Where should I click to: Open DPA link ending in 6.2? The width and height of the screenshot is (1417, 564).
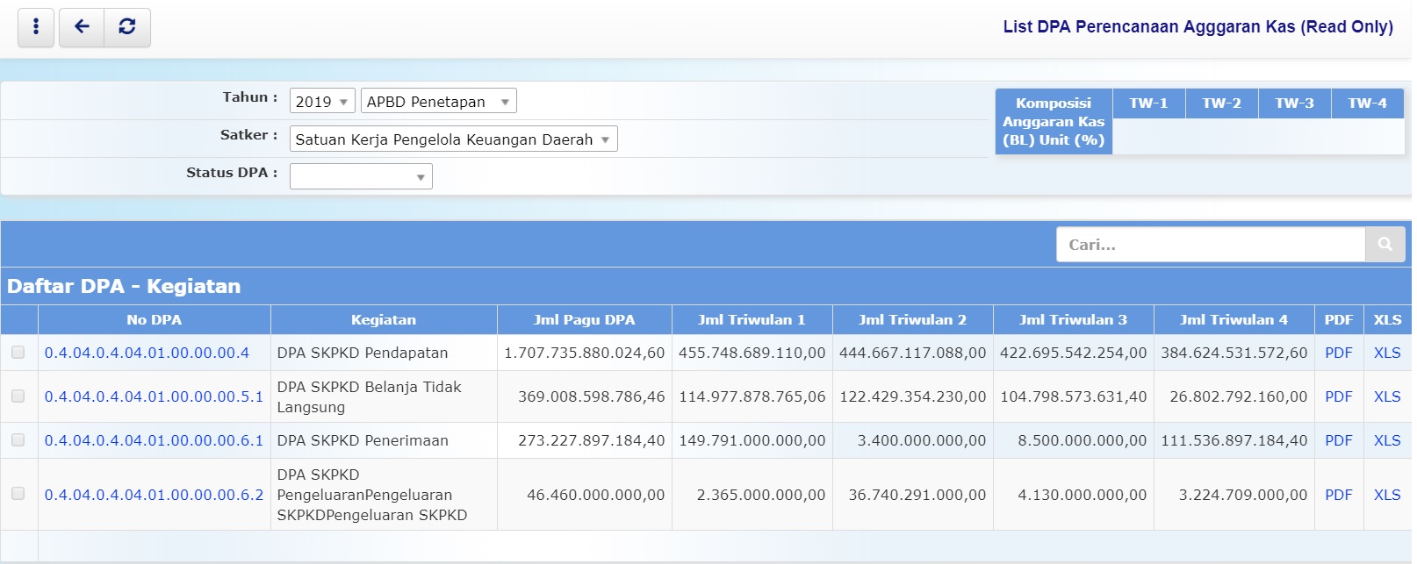[154, 495]
